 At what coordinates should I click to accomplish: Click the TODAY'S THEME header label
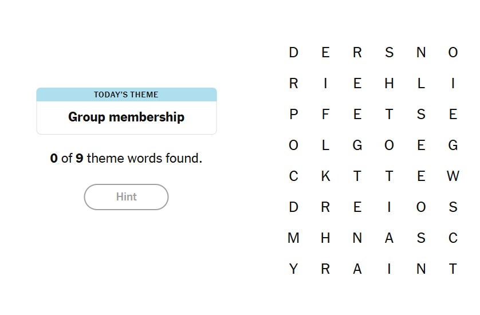click(x=126, y=94)
